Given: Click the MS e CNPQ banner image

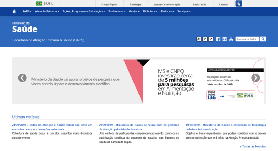Looking at the screenshot, I should pos(194,81).
